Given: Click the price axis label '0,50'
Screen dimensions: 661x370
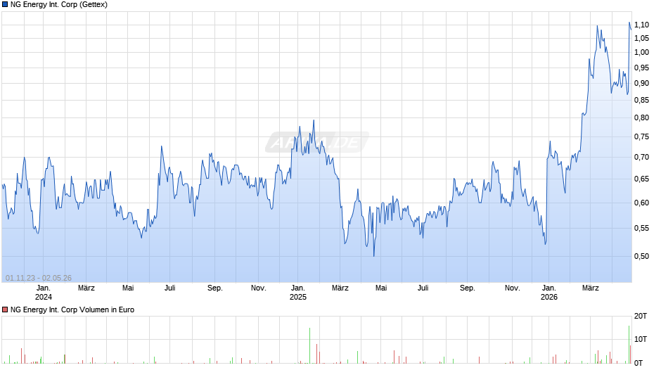Looking at the screenshot, I should [x=641, y=256].
